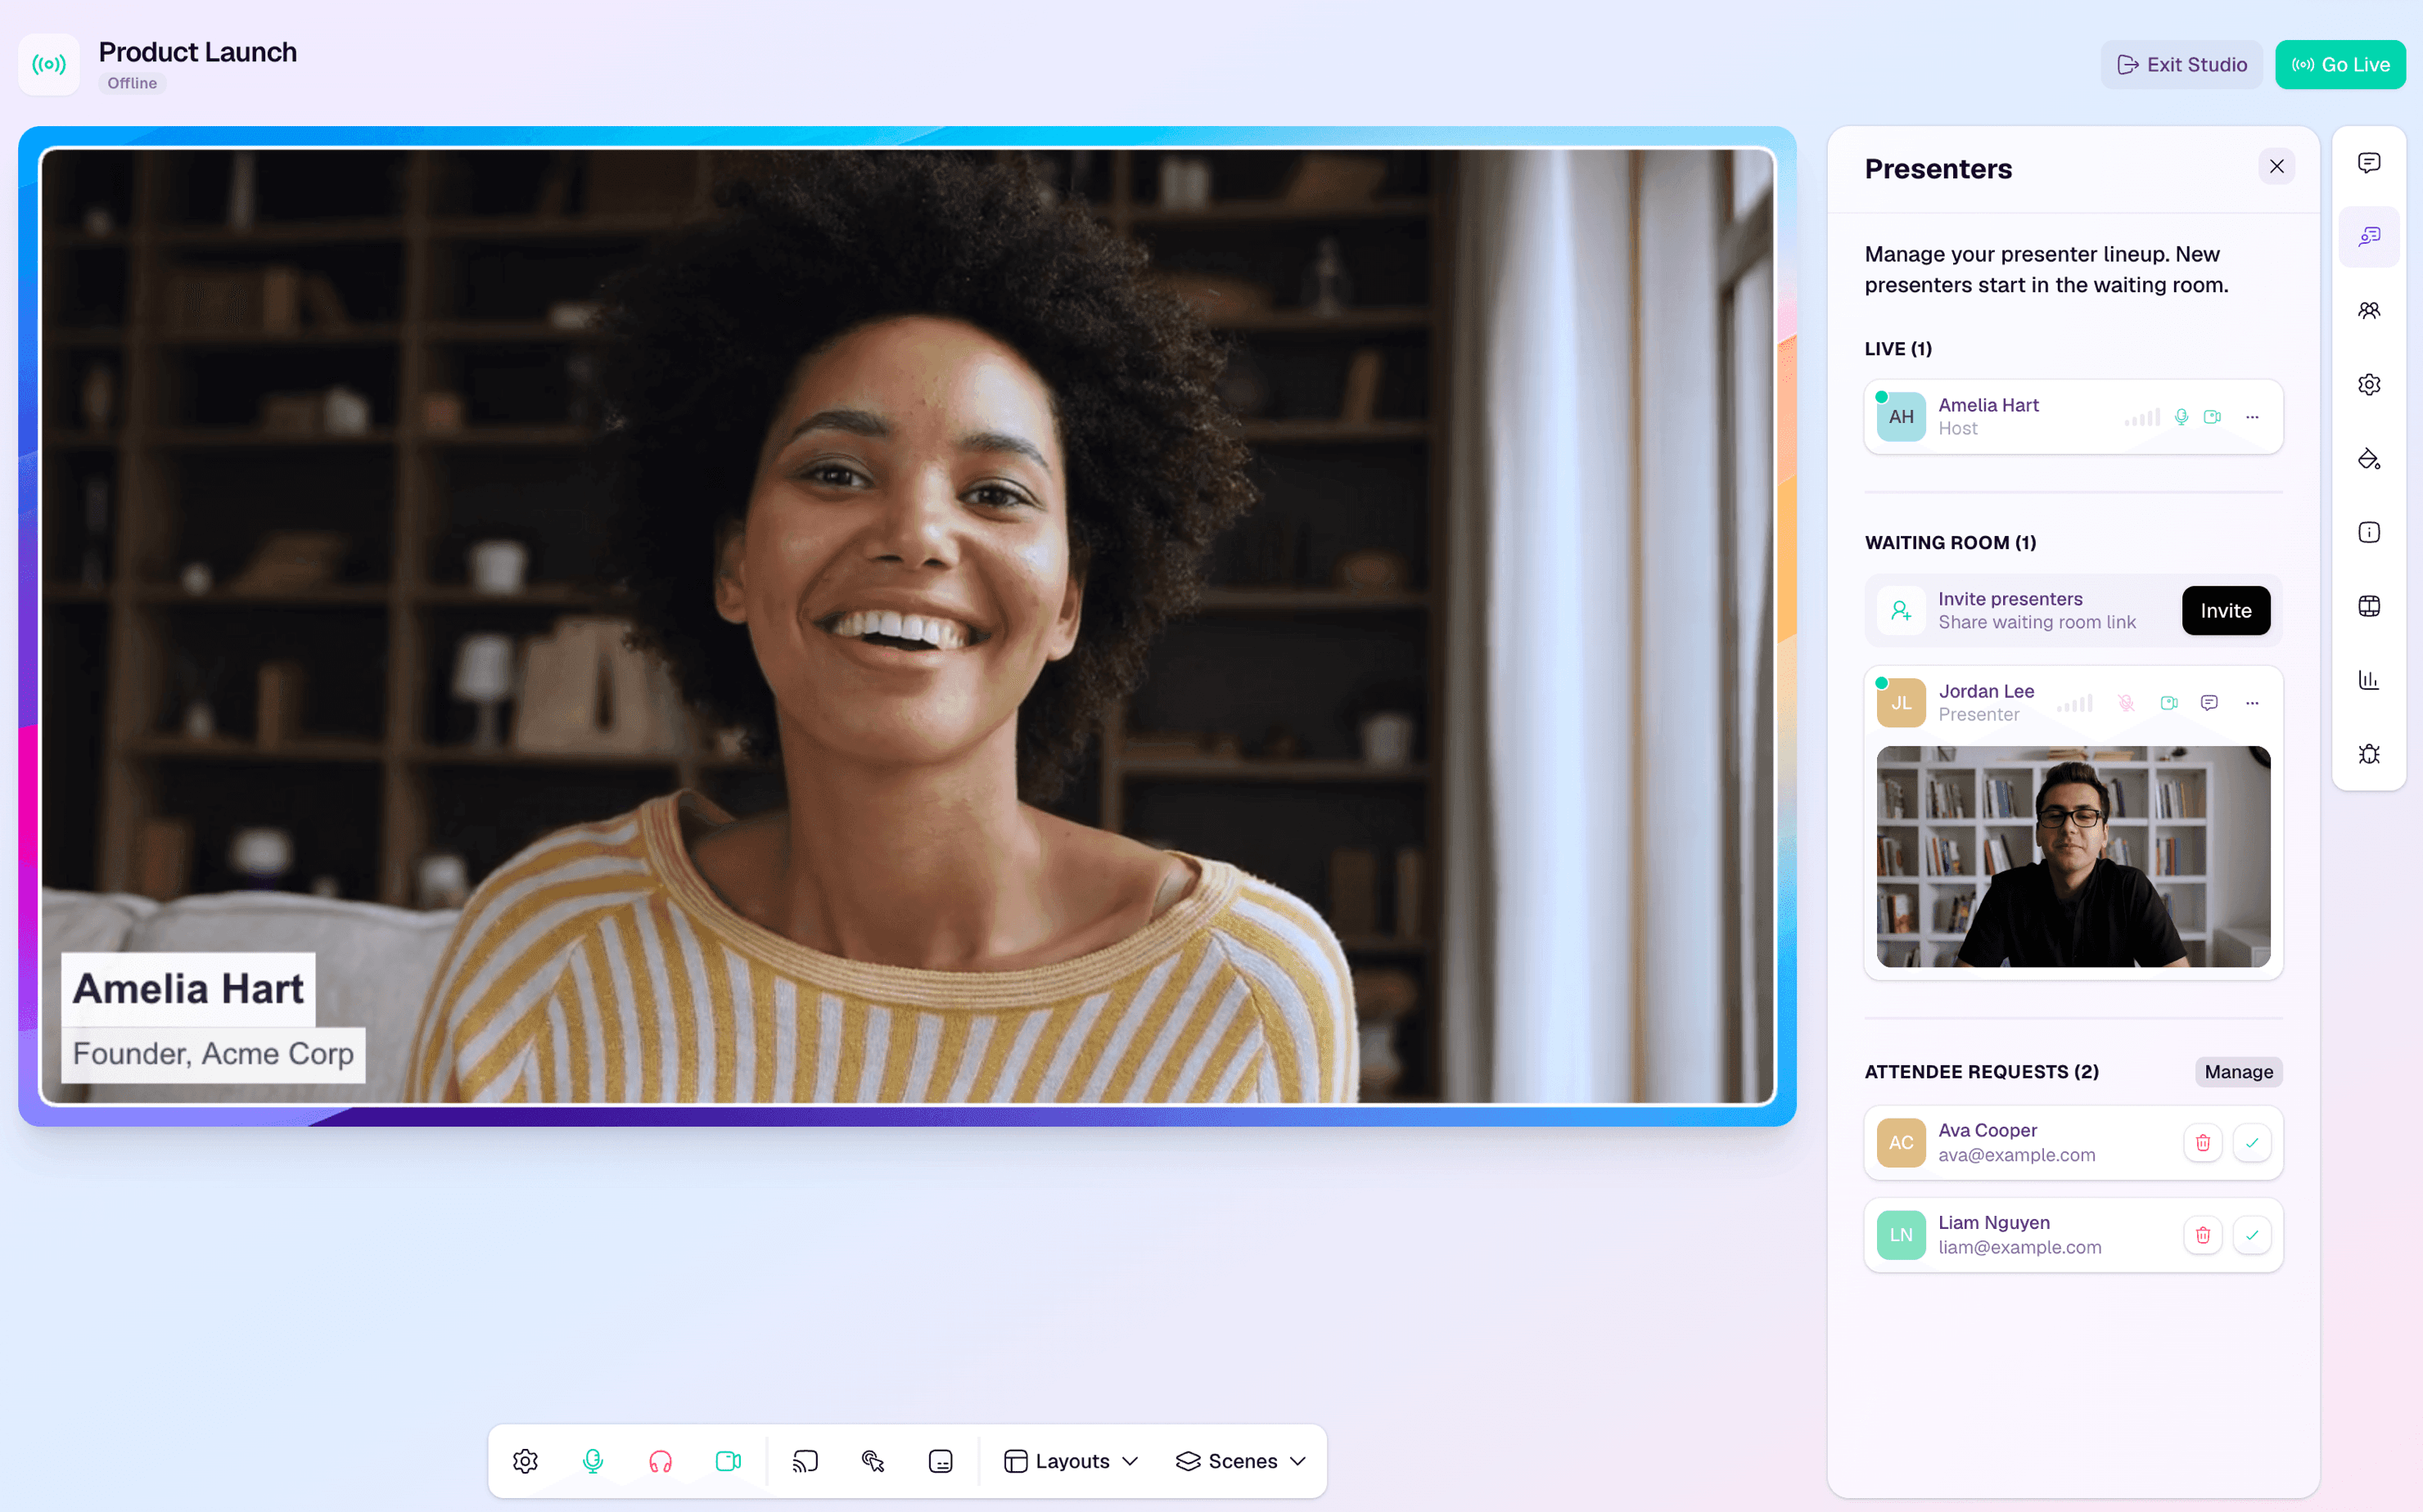Click Manage attendee requests
The width and height of the screenshot is (2423, 1512).
click(x=2238, y=1072)
